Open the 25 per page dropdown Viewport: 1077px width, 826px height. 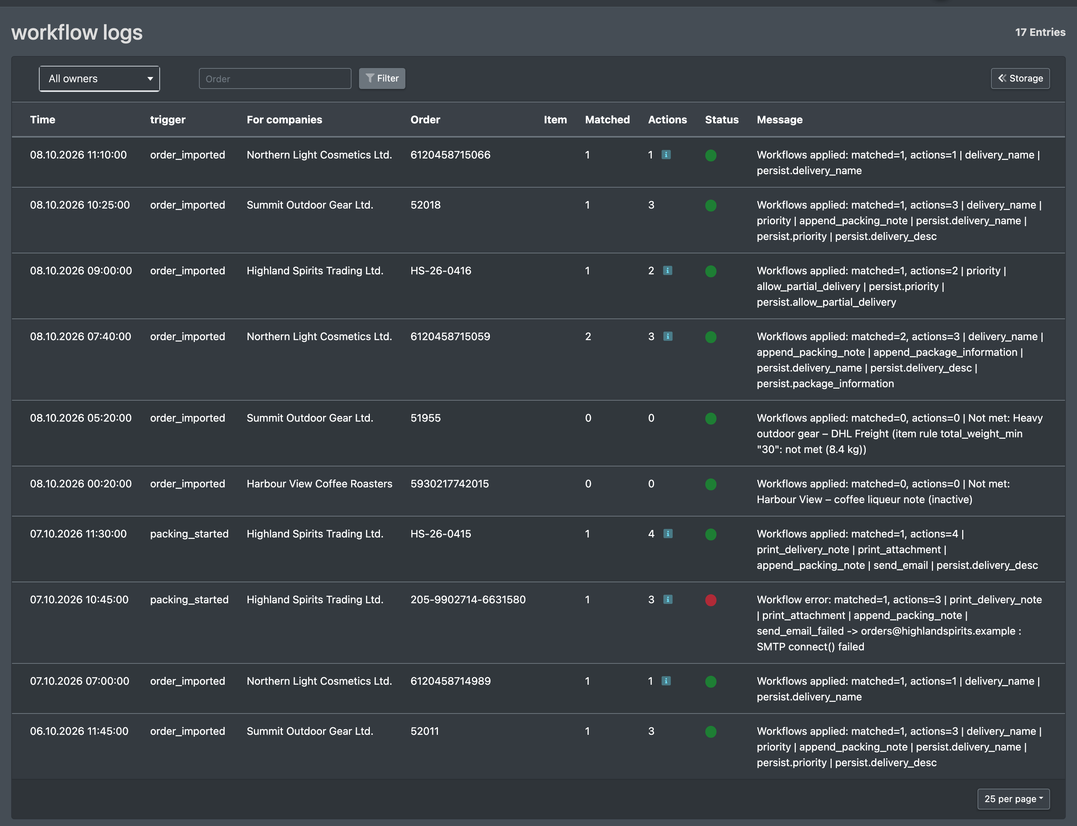[x=1013, y=799]
